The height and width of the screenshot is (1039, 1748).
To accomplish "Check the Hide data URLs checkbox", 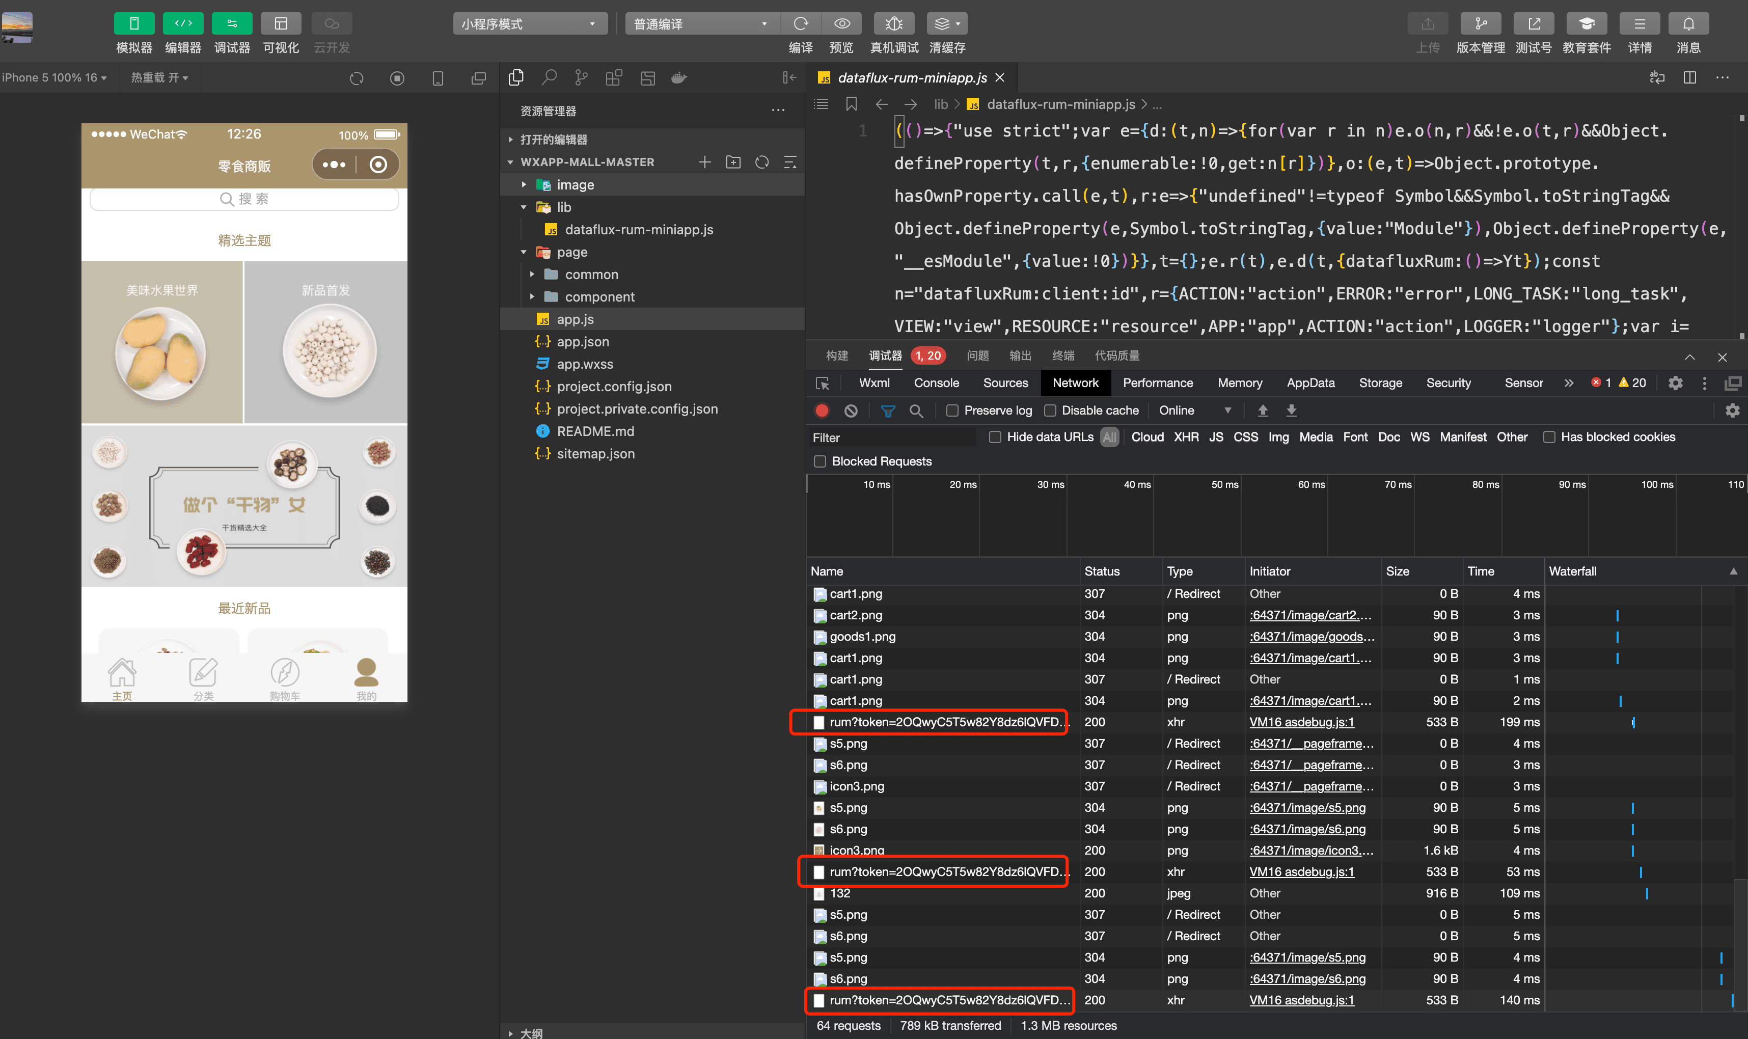I will pos(995,437).
